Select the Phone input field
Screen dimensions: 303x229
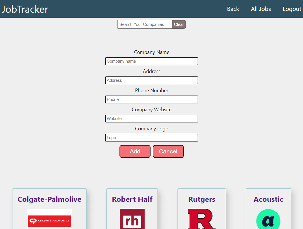point(152,99)
